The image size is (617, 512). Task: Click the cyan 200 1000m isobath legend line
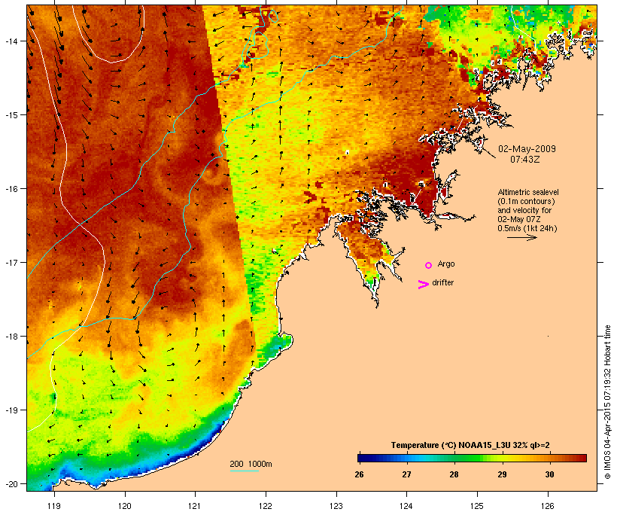245,471
